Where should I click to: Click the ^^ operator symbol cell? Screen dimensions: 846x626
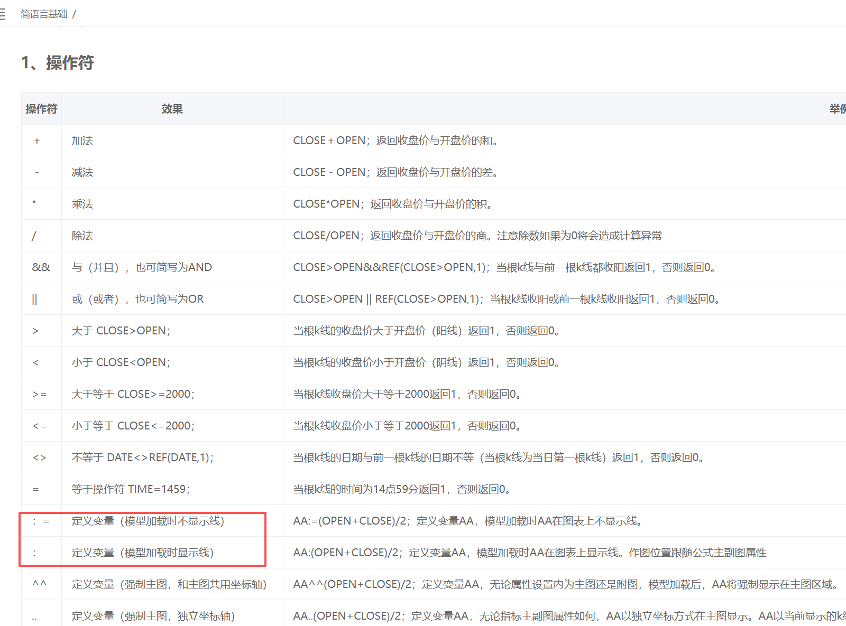[x=40, y=584]
